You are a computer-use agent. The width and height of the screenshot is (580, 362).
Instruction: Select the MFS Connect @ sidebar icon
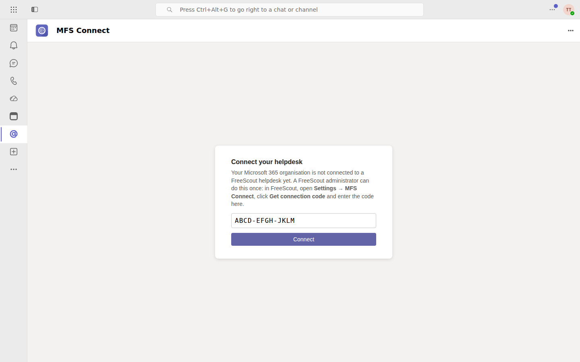pyautogui.click(x=14, y=134)
